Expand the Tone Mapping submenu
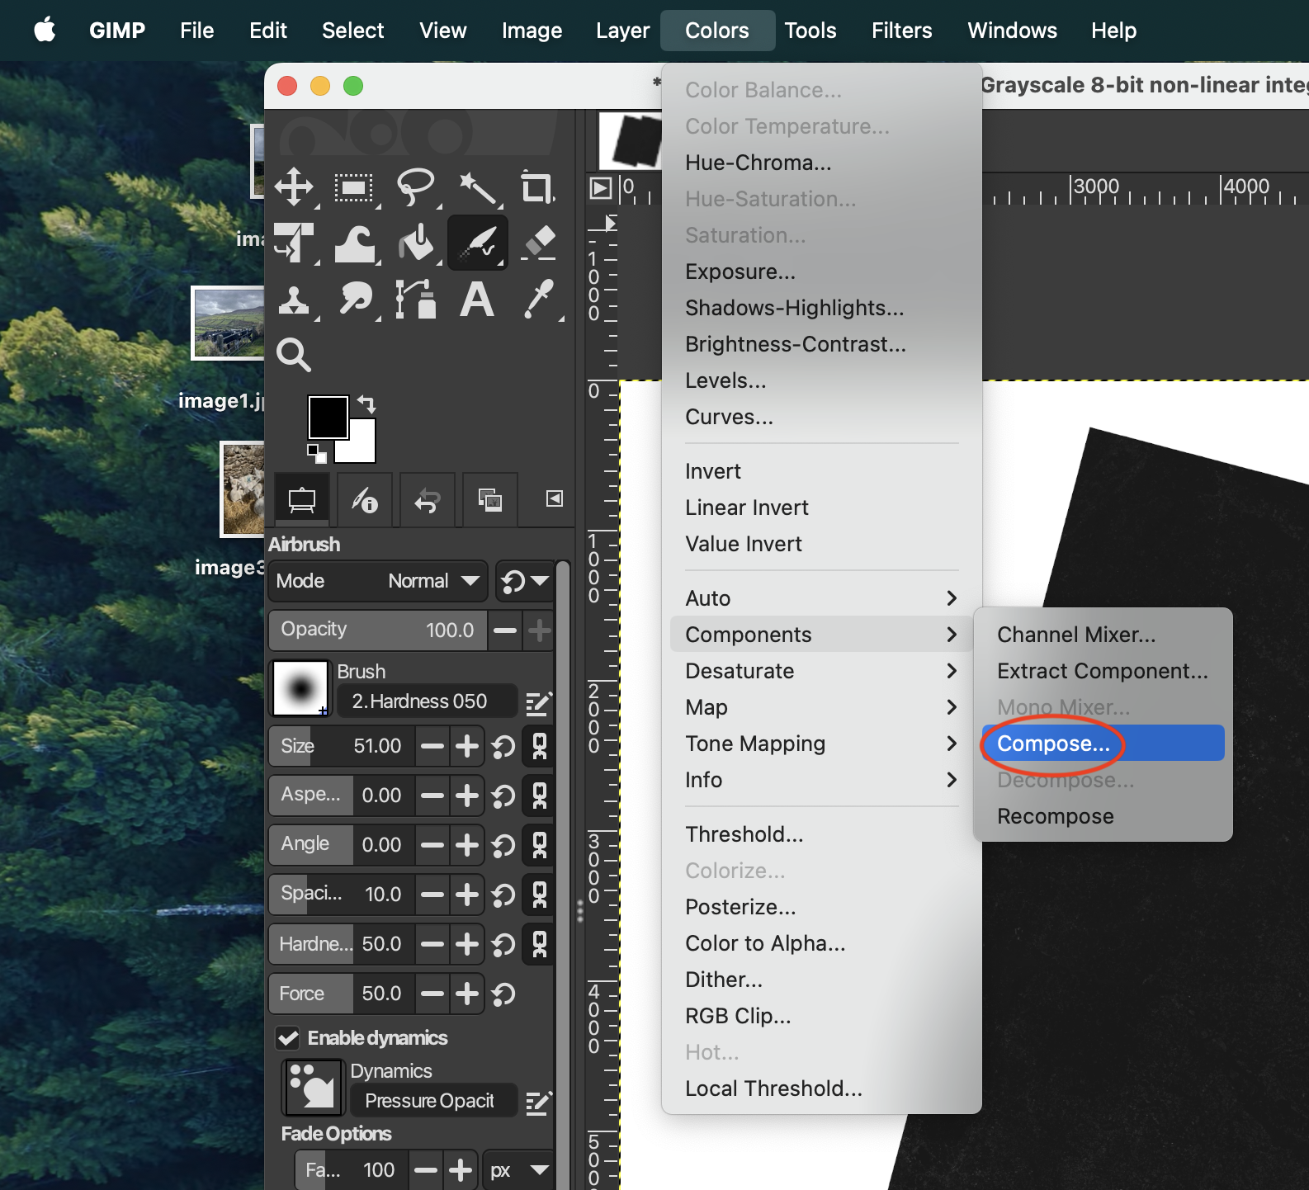Screen dimensions: 1309x1190 [821, 744]
